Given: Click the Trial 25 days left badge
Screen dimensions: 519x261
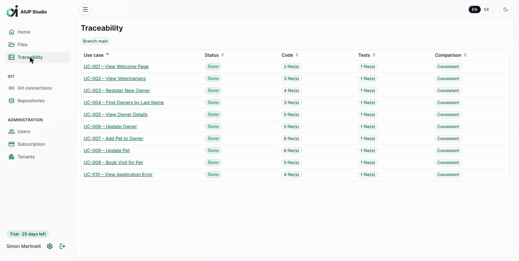Looking at the screenshot, I should point(28,234).
